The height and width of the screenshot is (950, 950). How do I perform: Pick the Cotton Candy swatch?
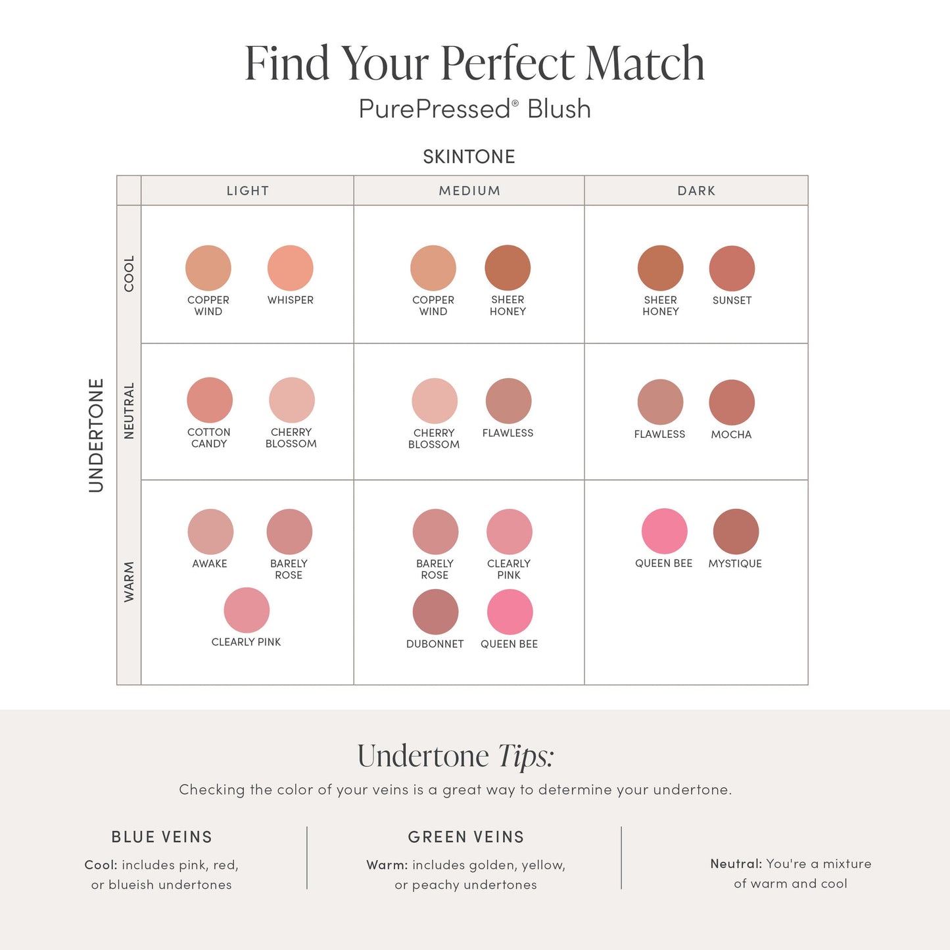[210, 400]
